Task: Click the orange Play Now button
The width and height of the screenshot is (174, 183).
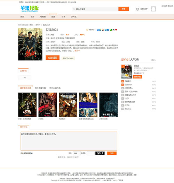Action: coord(53,58)
